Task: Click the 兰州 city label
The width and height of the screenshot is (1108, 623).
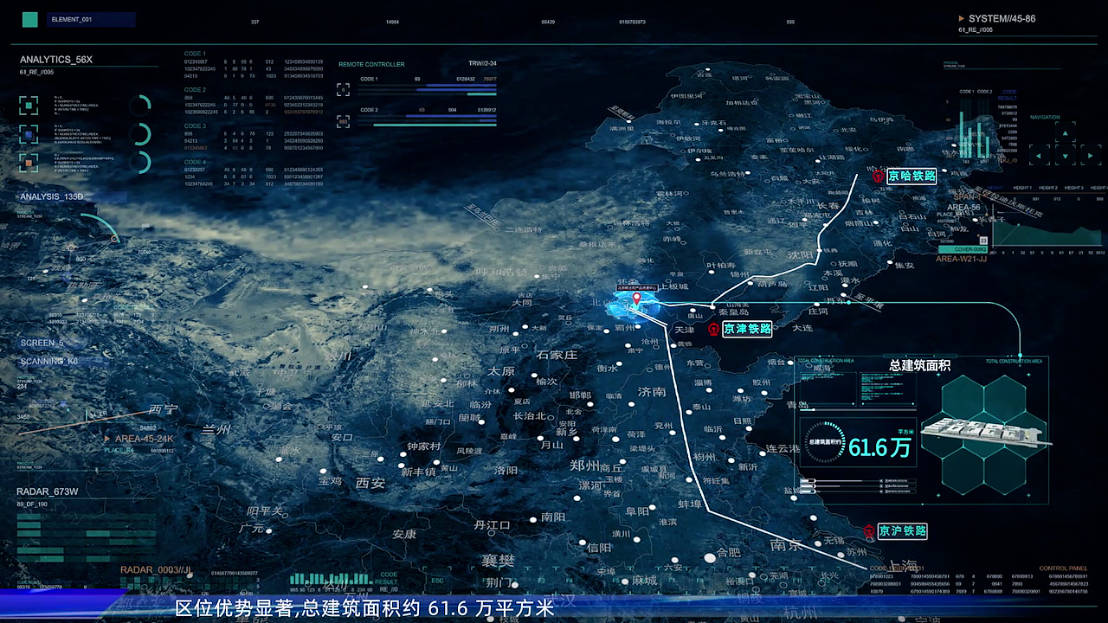Action: (216, 430)
